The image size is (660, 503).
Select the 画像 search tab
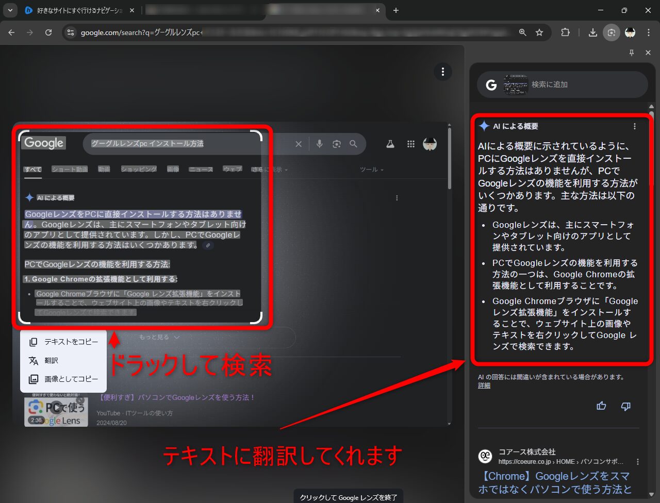point(173,169)
